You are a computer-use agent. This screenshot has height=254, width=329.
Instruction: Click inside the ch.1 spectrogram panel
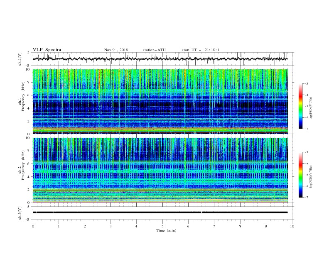tap(160, 101)
